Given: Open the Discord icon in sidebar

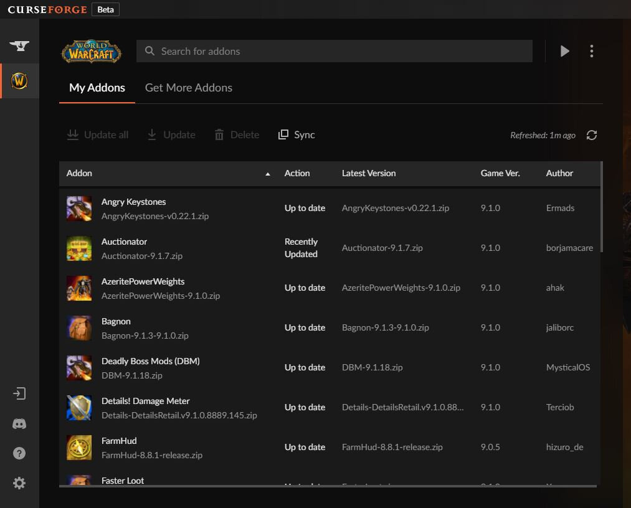Looking at the screenshot, I should pos(19,423).
